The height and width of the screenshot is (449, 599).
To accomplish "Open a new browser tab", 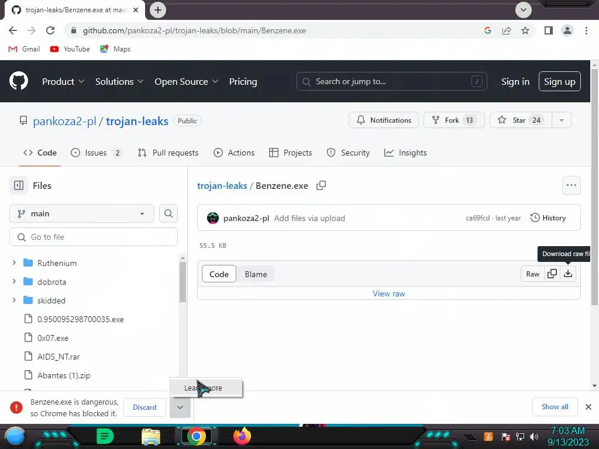I will 158,10.
